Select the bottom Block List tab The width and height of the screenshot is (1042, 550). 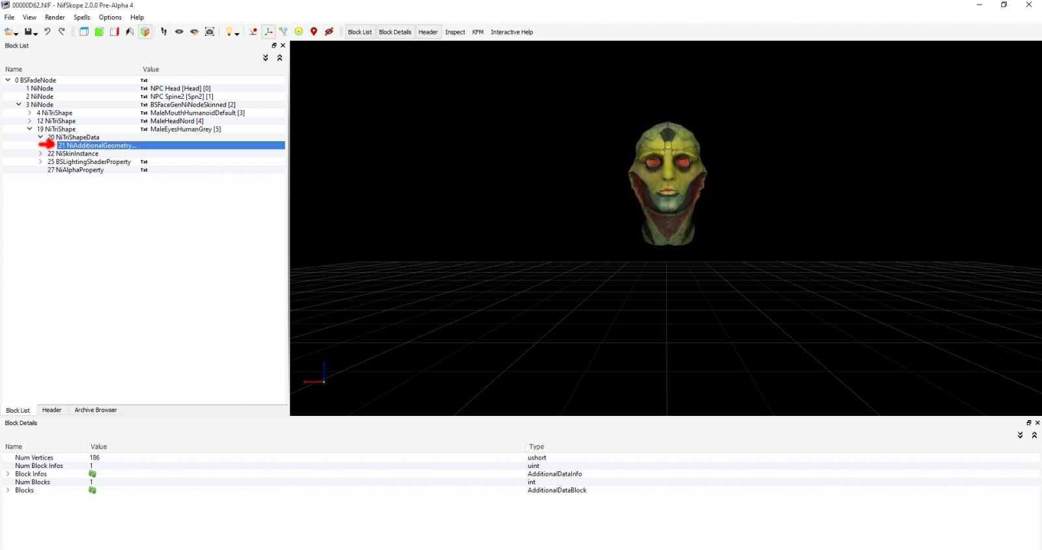pyautogui.click(x=18, y=410)
